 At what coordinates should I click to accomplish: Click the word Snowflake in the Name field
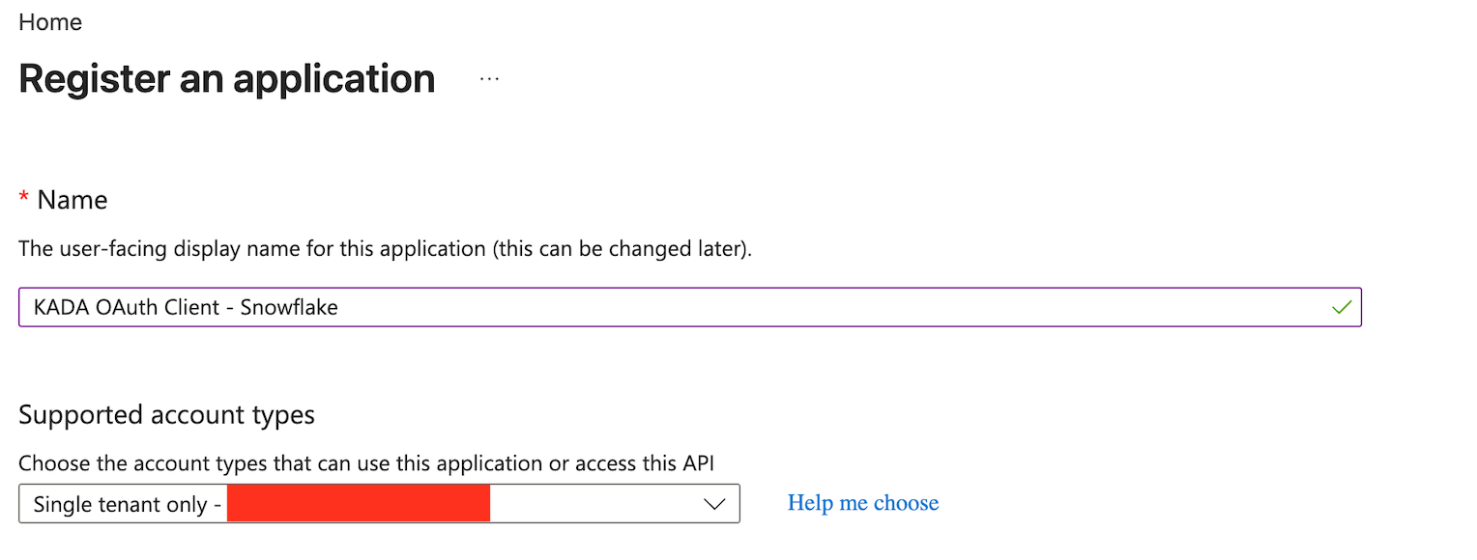289,308
